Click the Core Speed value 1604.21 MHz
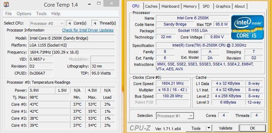 pos(173,84)
